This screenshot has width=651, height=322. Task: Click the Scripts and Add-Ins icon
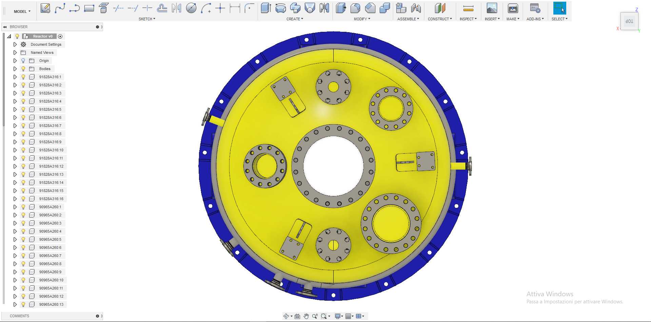point(535,8)
